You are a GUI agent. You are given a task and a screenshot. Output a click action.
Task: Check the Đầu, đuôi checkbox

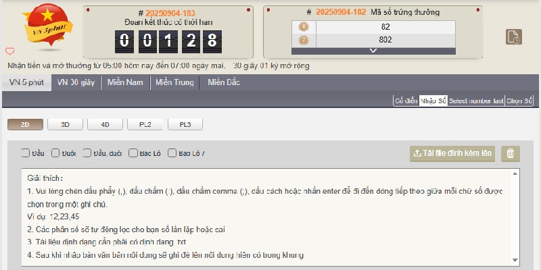click(x=87, y=153)
